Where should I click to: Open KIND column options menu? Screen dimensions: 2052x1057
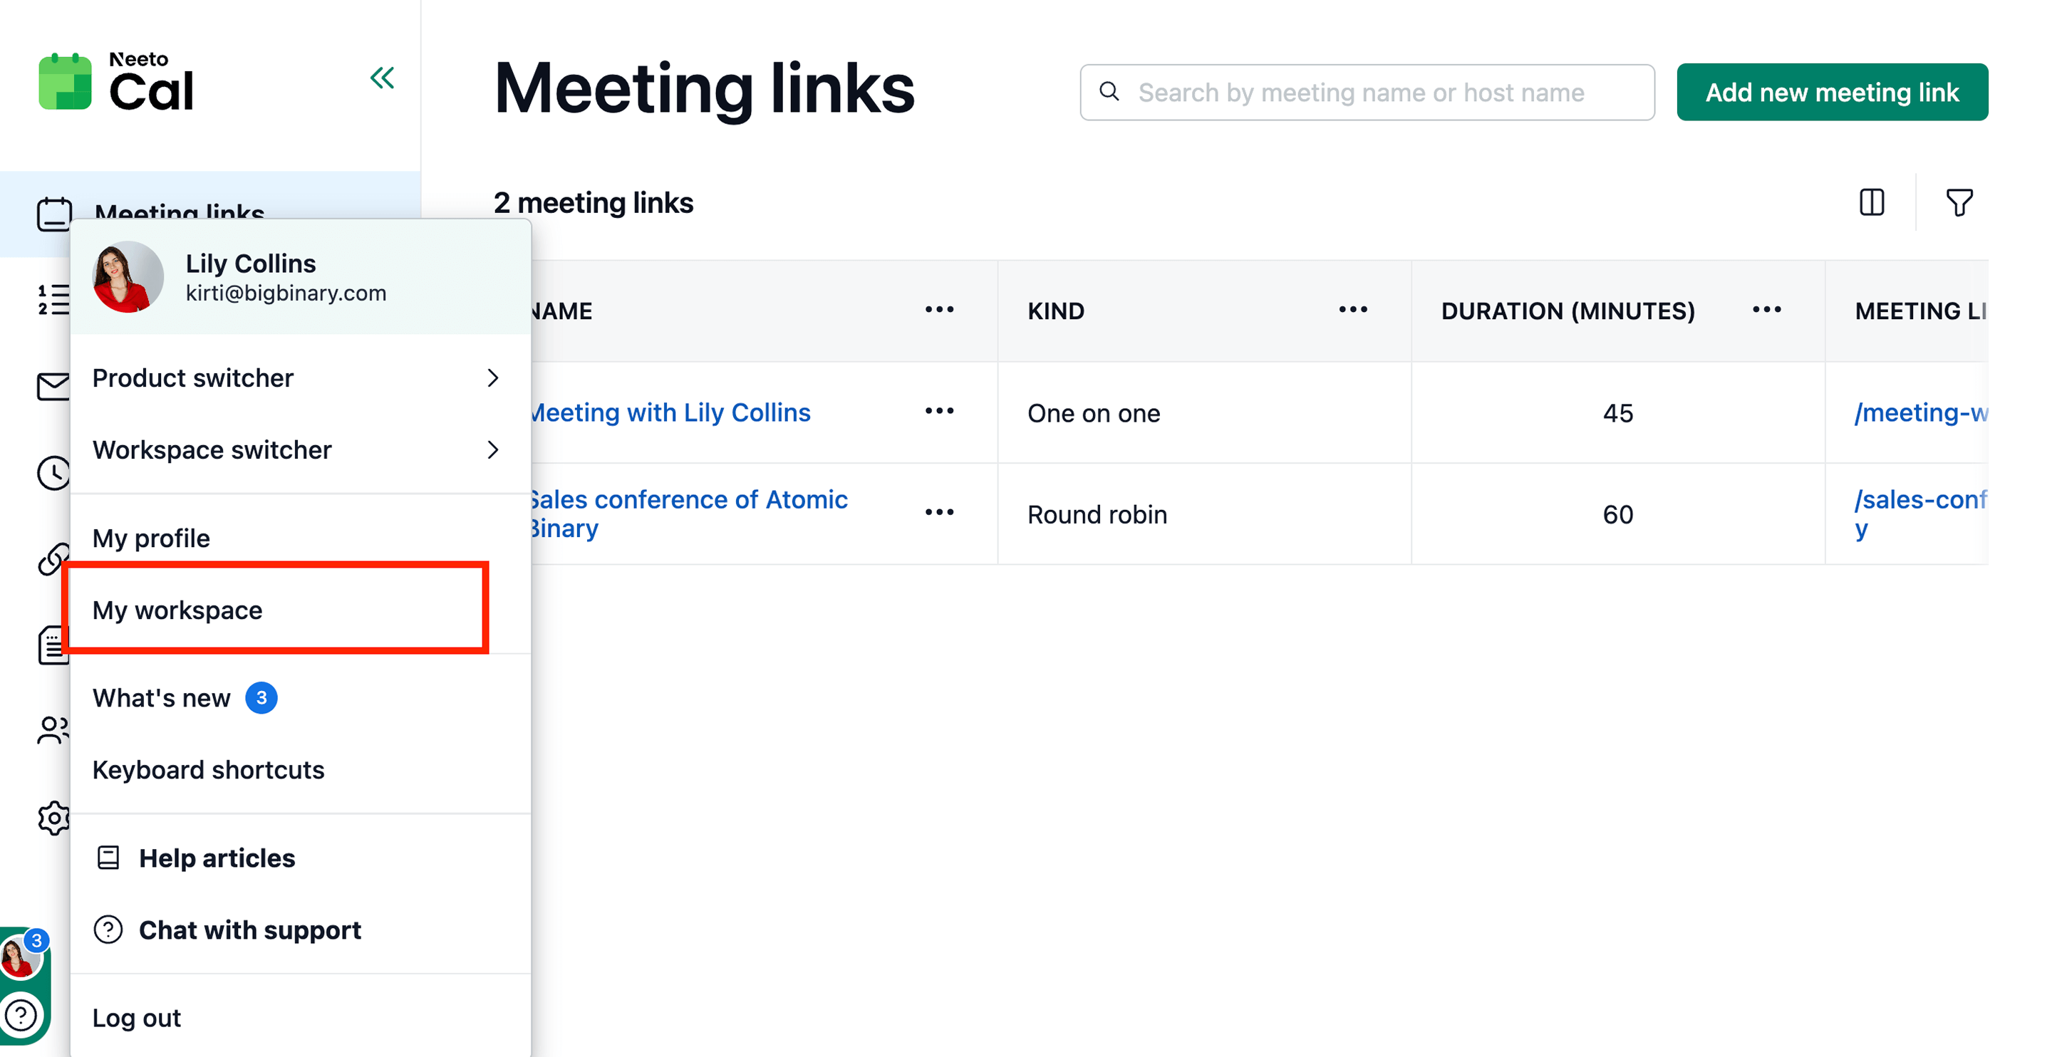pyautogui.click(x=1352, y=310)
